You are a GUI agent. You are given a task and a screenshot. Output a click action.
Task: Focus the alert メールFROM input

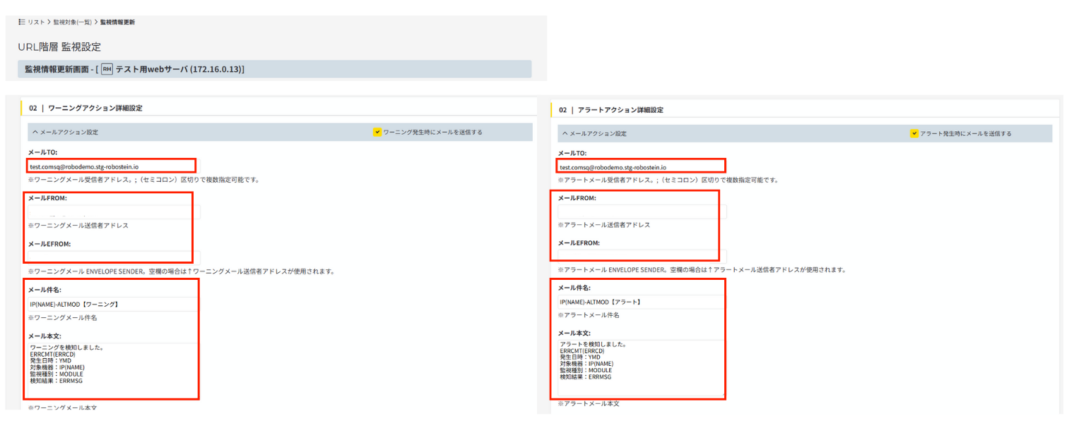point(640,211)
